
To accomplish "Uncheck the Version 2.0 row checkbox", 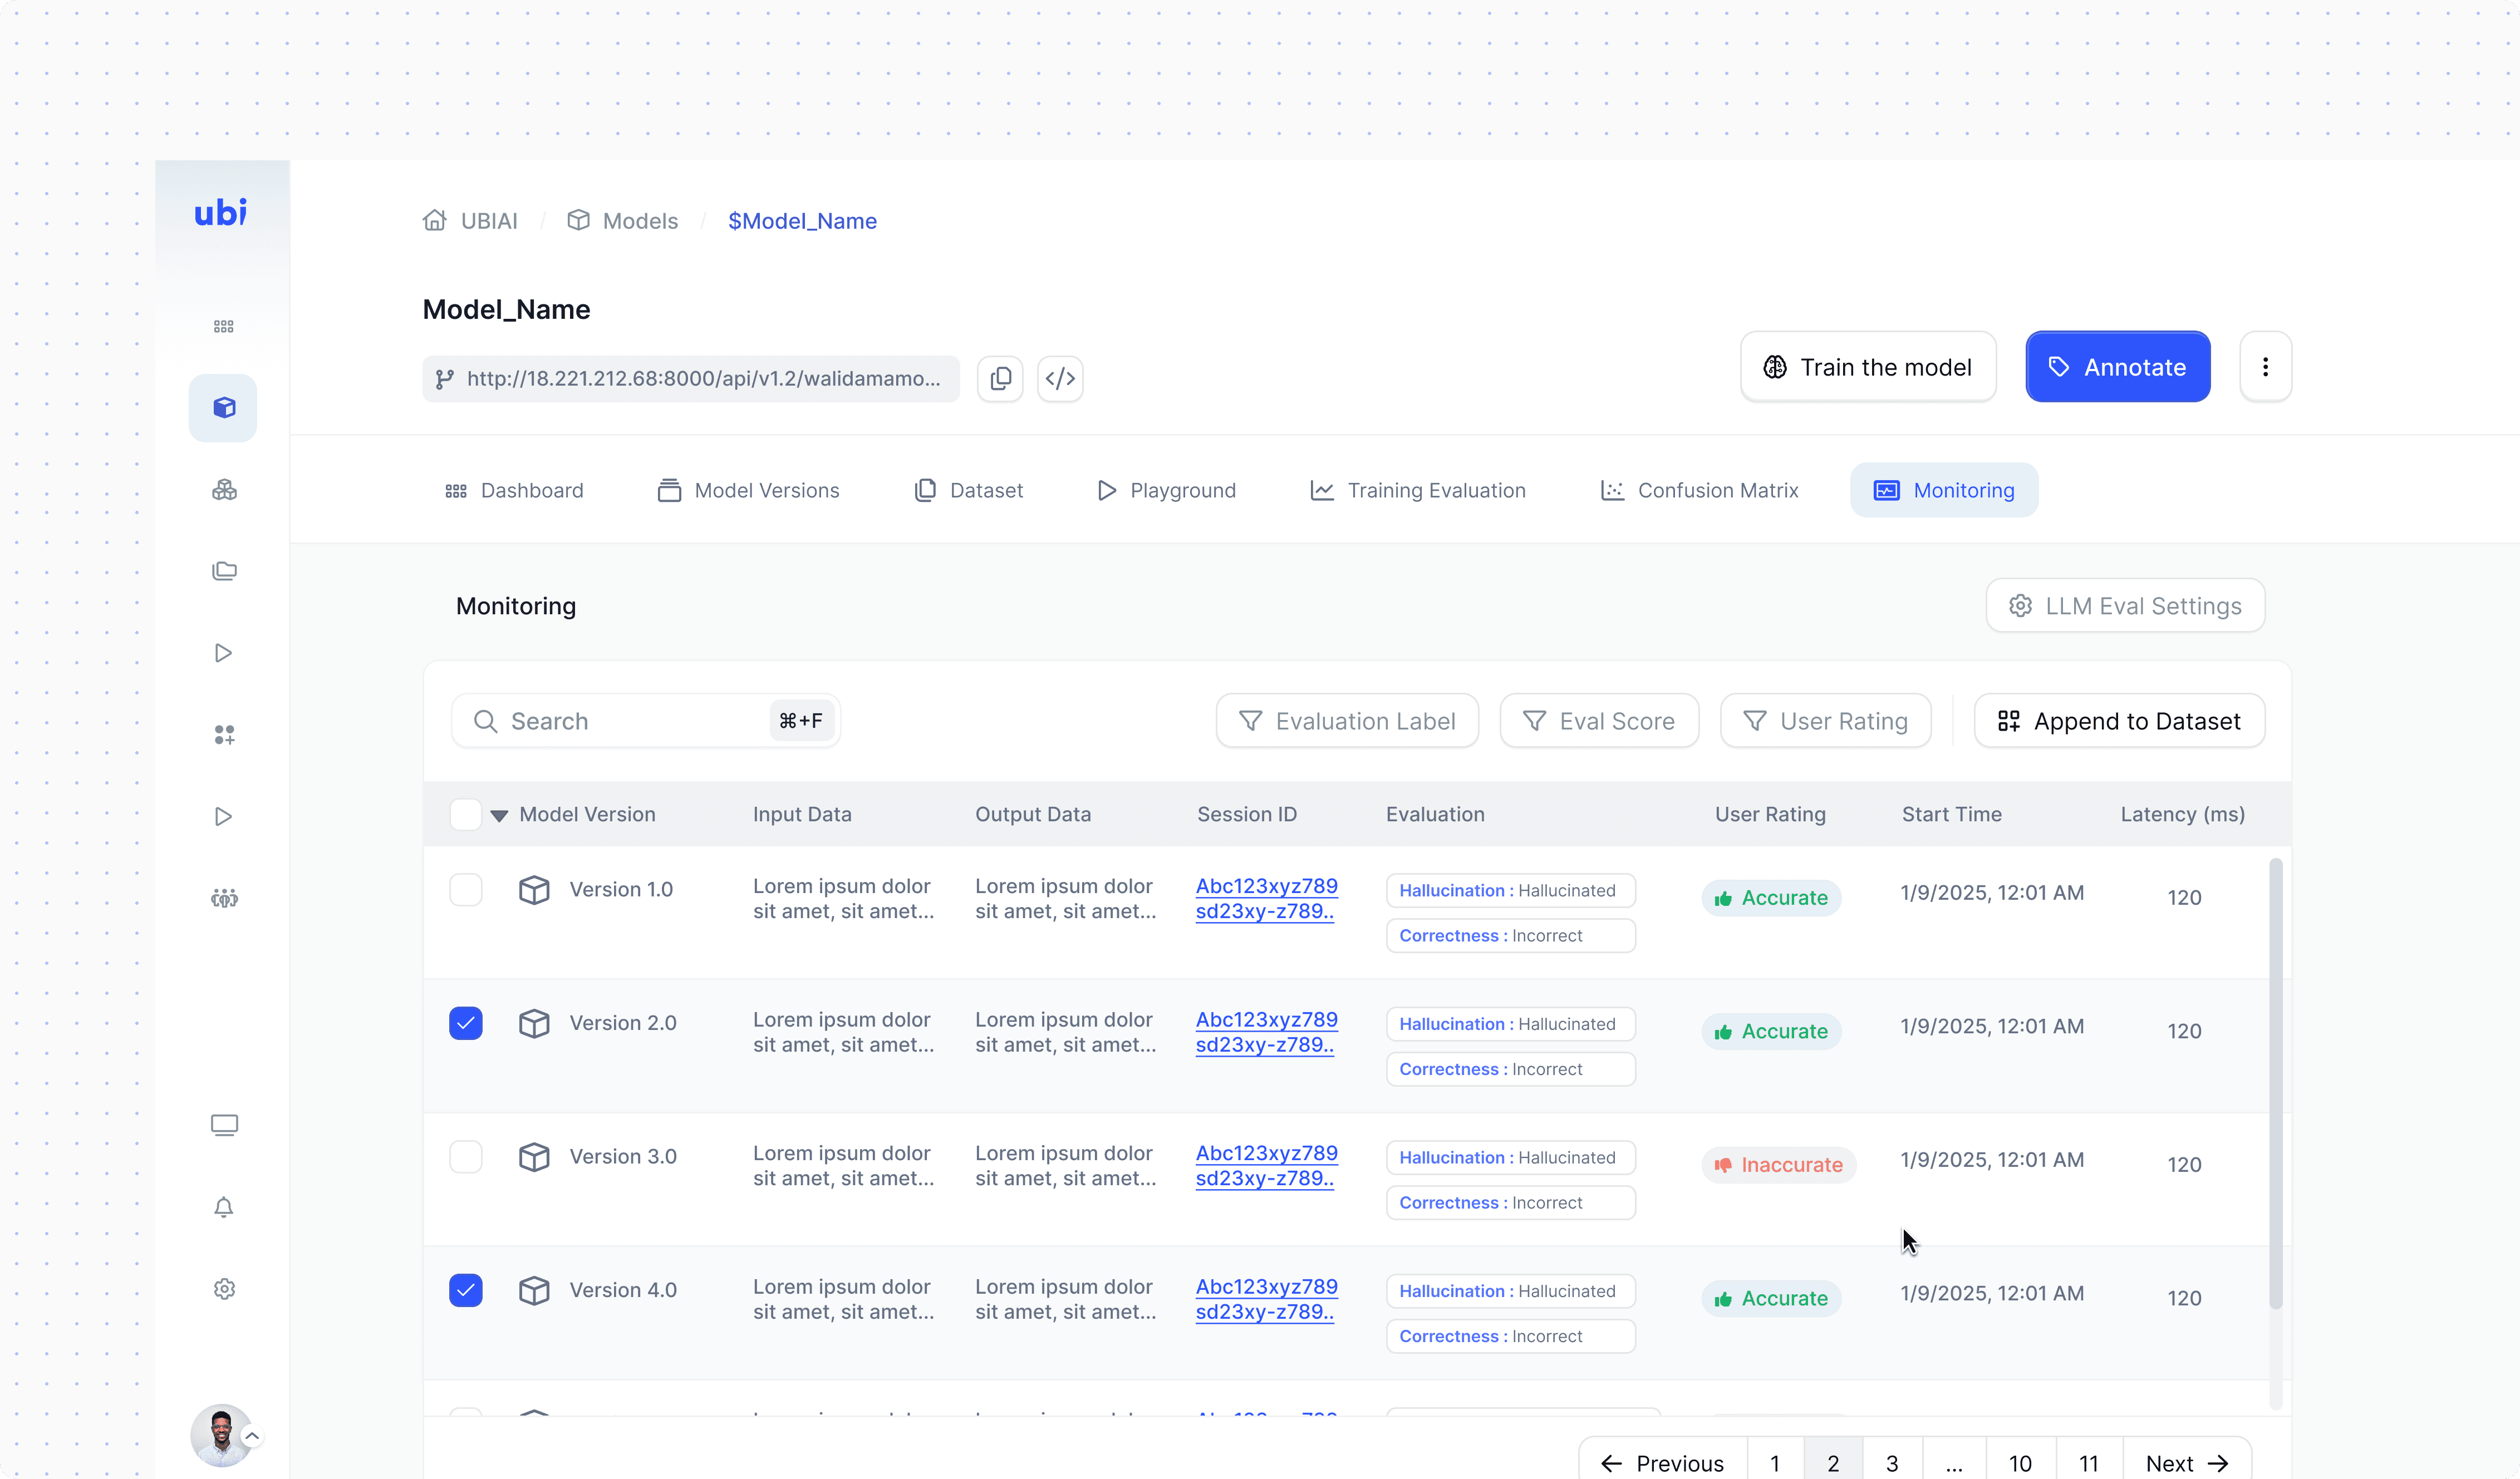I will coord(466,1023).
